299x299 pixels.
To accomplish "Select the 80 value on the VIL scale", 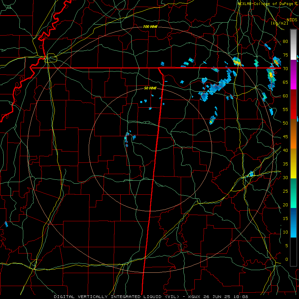I will [285, 42].
